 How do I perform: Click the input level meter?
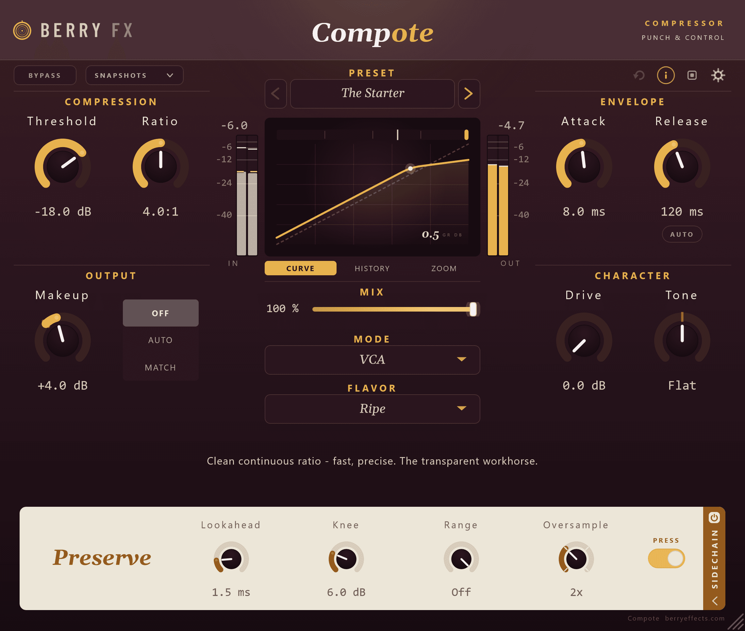pyautogui.click(x=247, y=195)
